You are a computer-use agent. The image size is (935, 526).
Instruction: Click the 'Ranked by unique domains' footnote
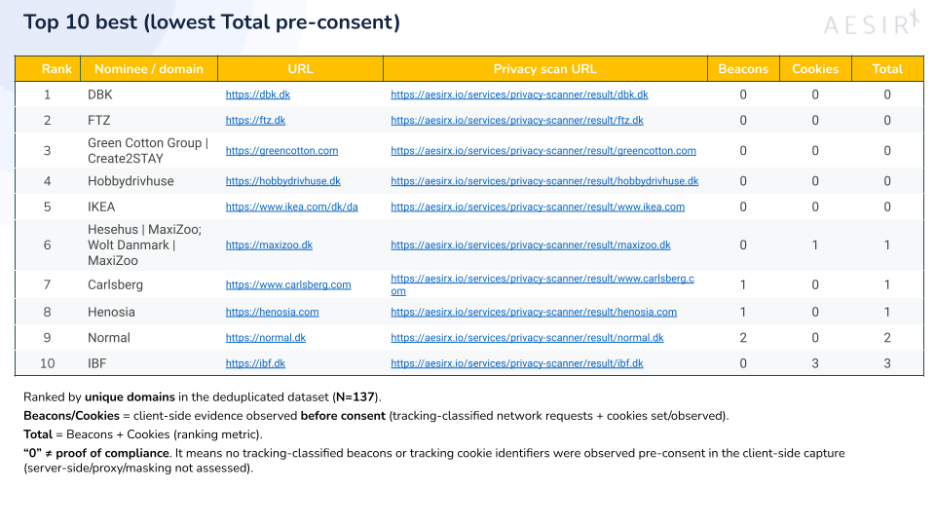[203, 397]
